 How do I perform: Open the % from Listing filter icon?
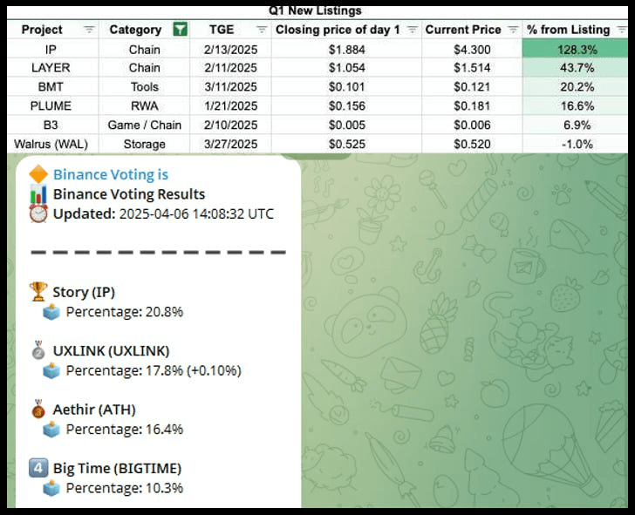coord(622,30)
